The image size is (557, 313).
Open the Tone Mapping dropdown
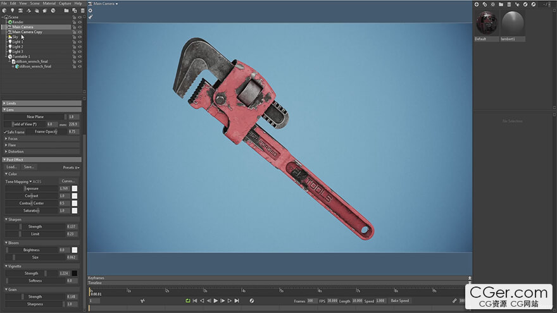pyautogui.click(x=19, y=181)
